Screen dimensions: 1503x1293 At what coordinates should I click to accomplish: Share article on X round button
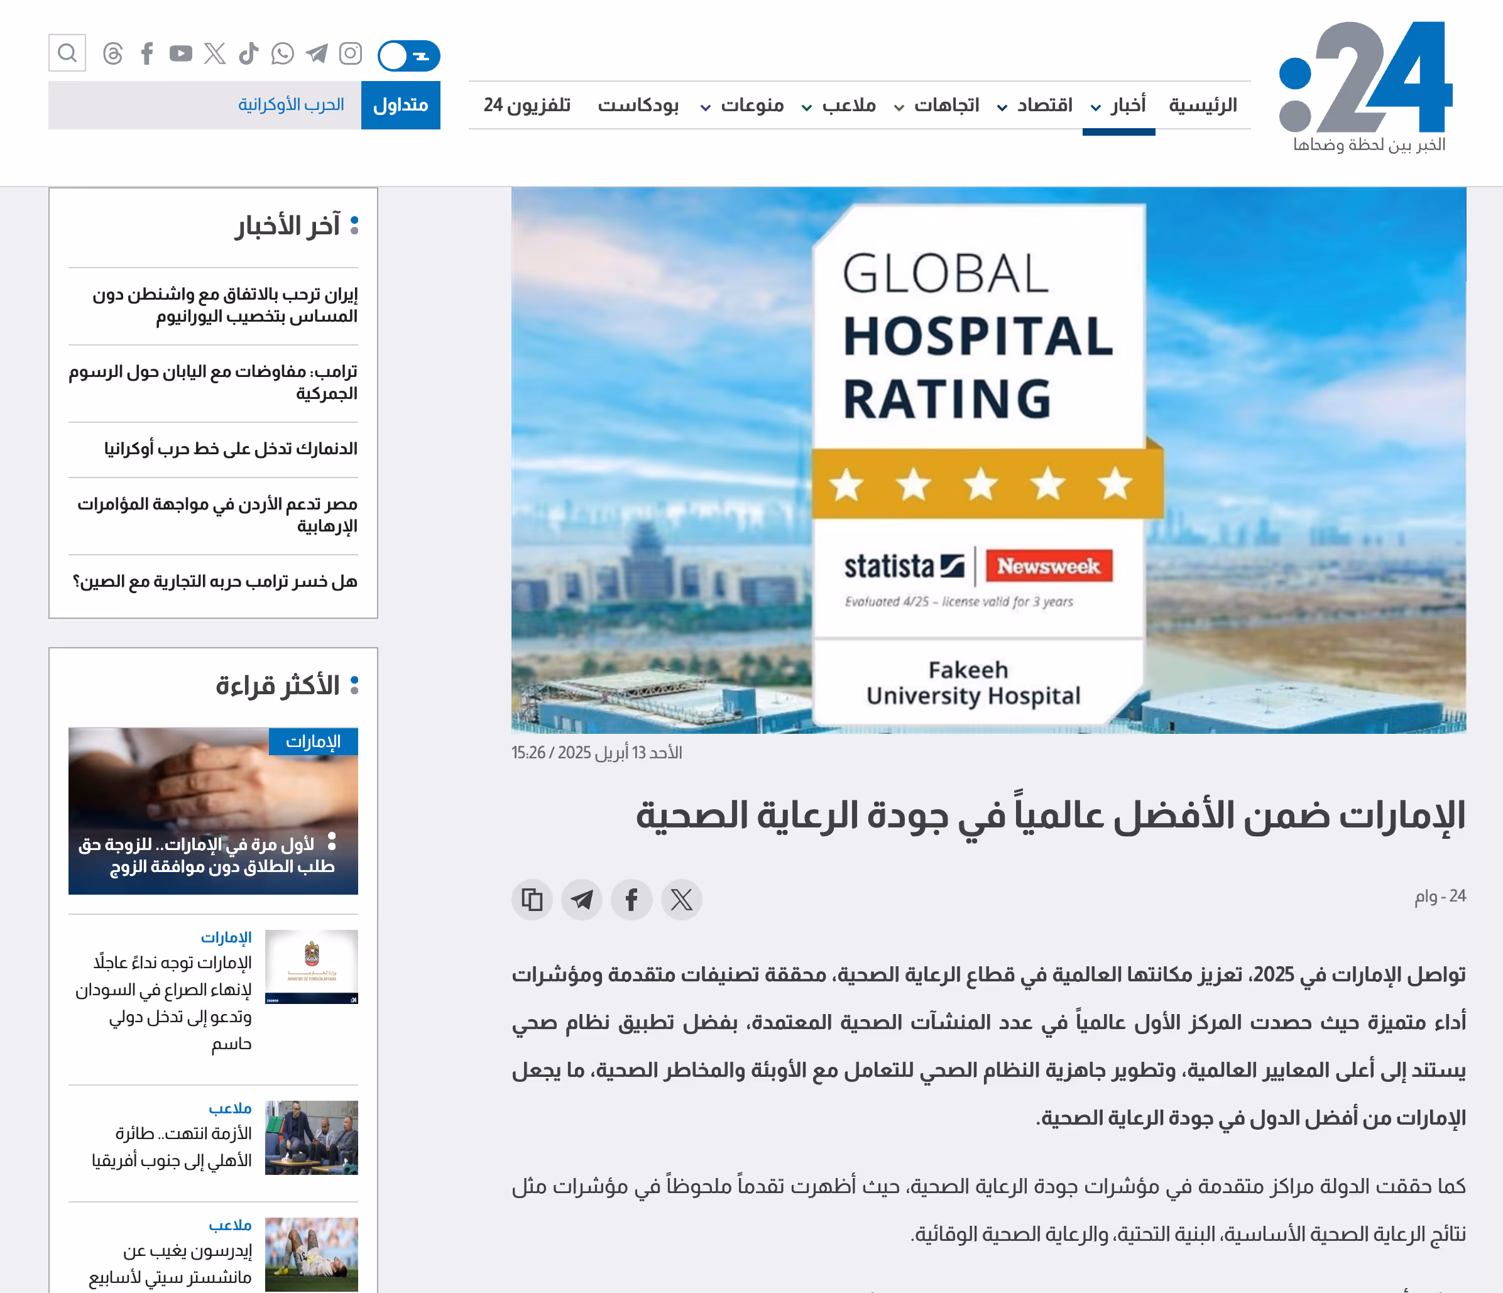click(681, 900)
